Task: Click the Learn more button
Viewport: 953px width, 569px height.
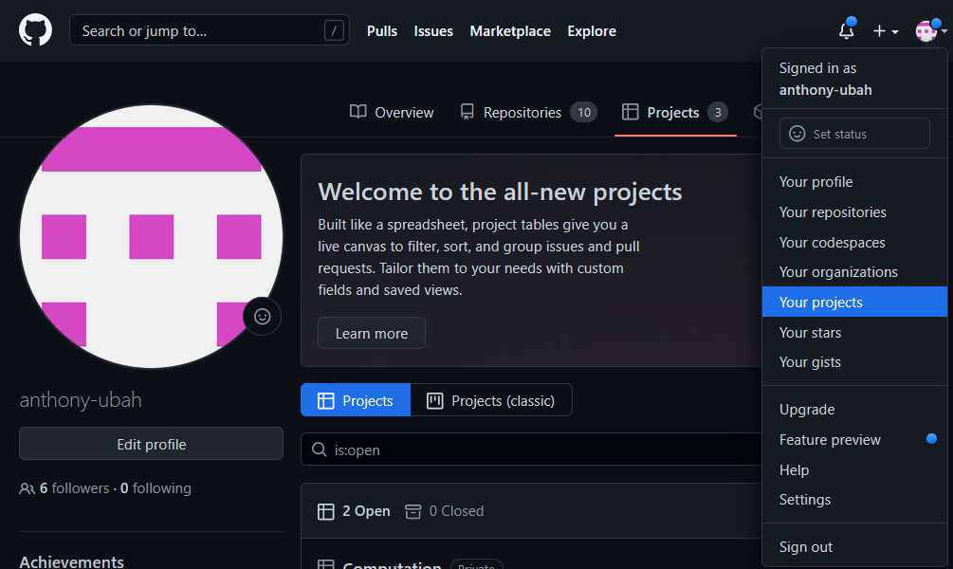Action: [371, 333]
